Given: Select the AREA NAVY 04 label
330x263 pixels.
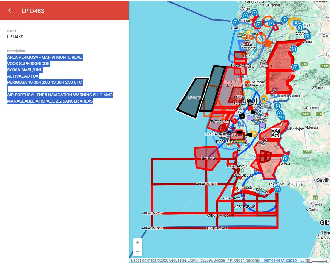Looking at the screenshot, I should pyautogui.click(x=234, y=198).
